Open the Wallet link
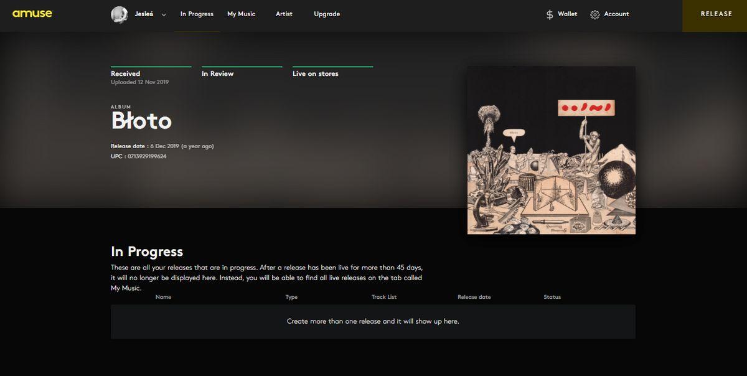 coord(568,14)
